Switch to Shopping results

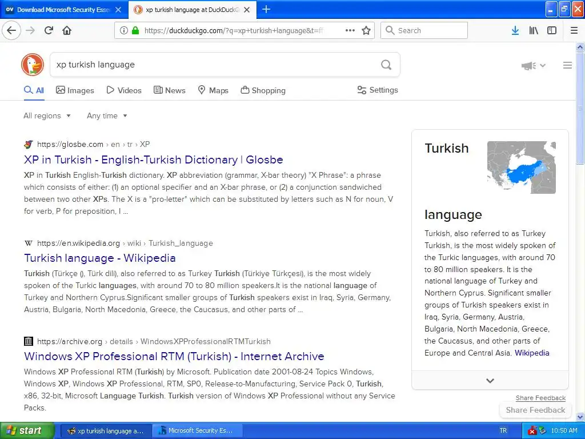click(x=263, y=90)
